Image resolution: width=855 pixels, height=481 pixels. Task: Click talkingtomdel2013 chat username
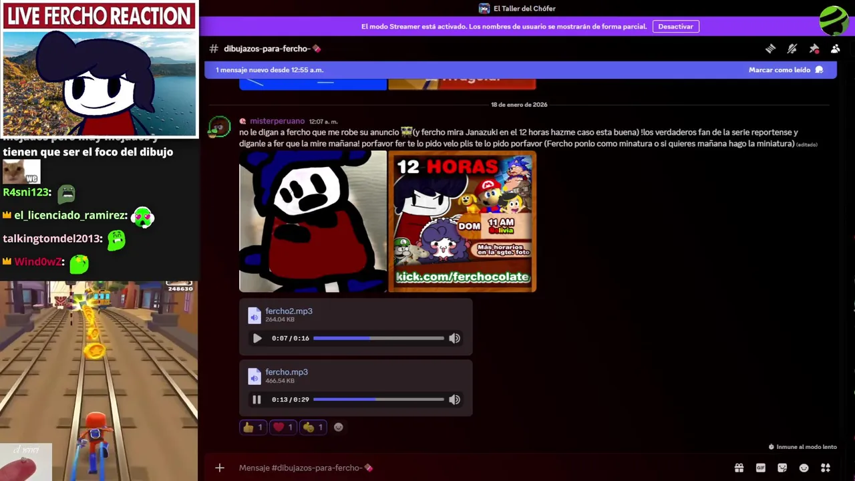[53, 238]
